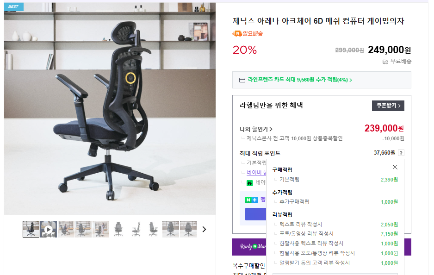Viewport: 434px width, 275px height.
Task: Click the card icon in 라인프렌즈 banner
Action: tap(242, 80)
